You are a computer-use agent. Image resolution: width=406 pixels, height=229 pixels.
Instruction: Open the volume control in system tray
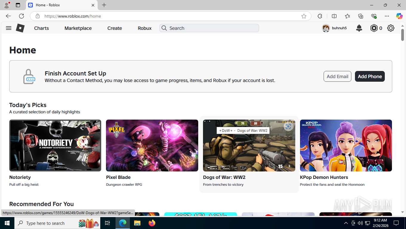(360, 223)
